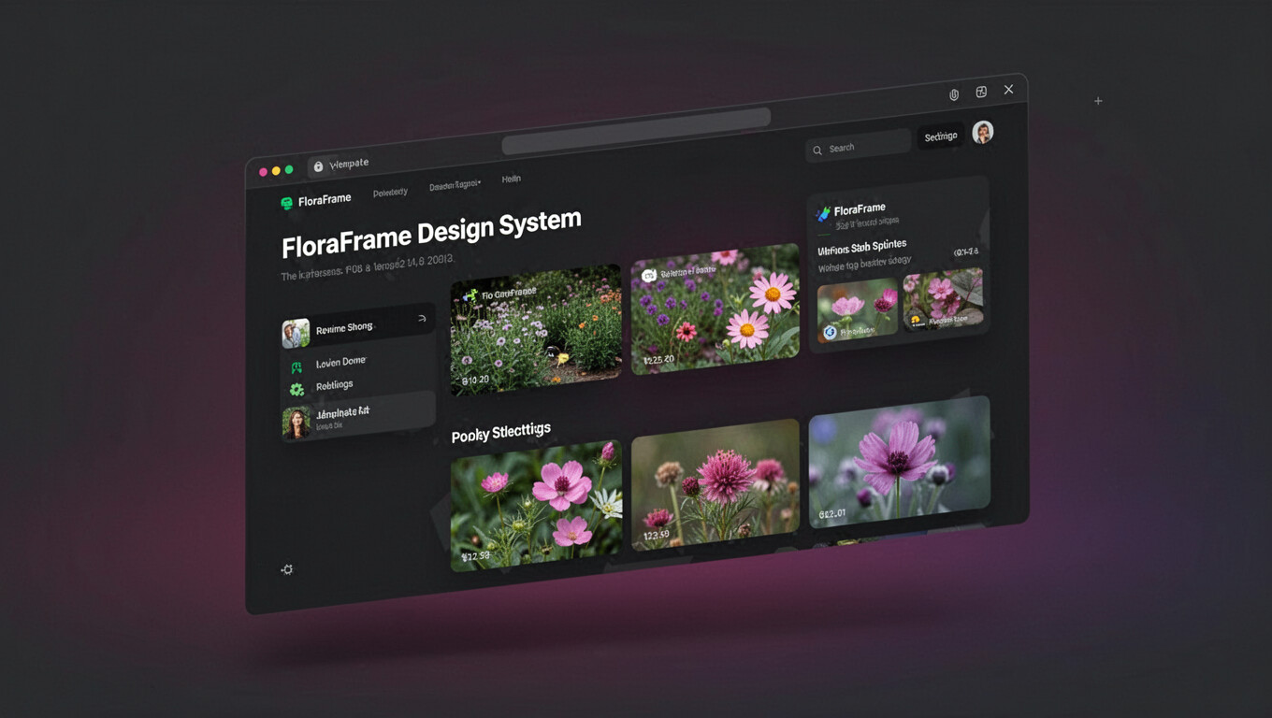1272x718 pixels.
Task: Click the green people icon in sidebar
Action: 296,367
